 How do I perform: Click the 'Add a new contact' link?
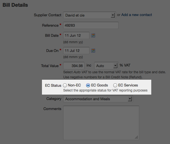tap(137, 15)
